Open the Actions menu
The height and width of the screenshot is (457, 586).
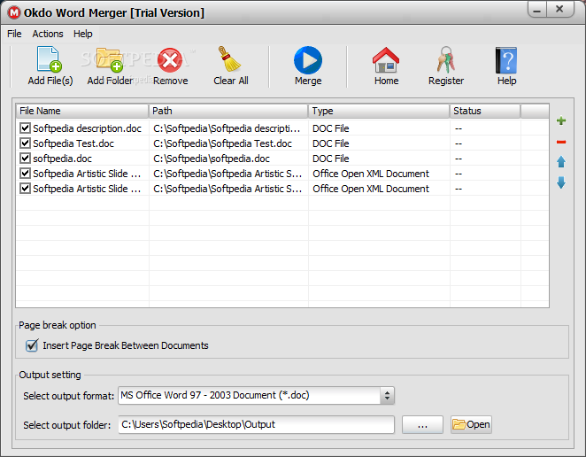48,34
